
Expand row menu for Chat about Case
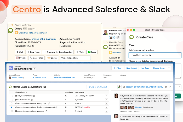(106, 100)
